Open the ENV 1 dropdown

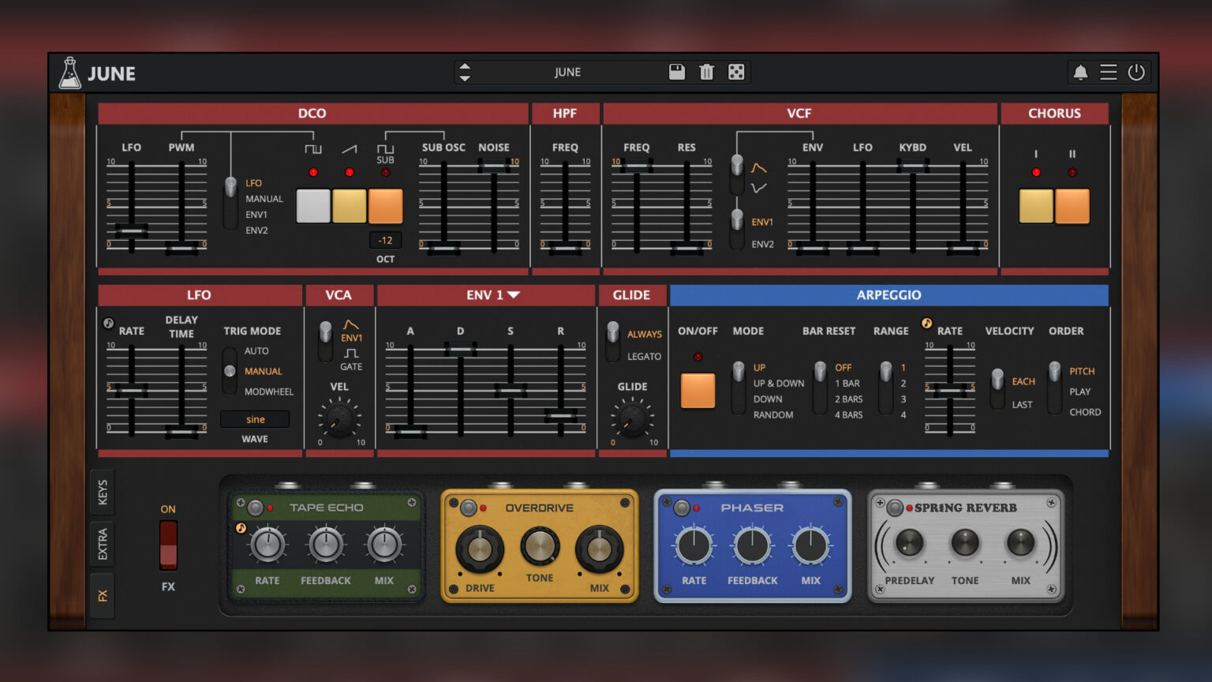(x=515, y=294)
